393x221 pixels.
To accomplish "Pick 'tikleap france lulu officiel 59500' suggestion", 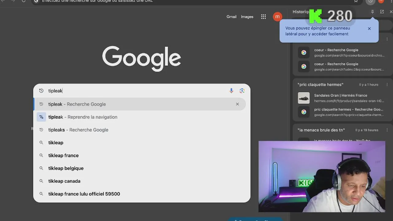I will [x=140, y=194].
